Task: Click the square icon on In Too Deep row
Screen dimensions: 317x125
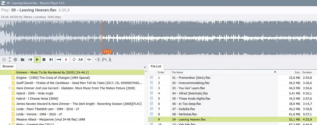Action: pyautogui.click(x=152, y=104)
